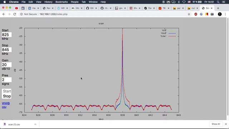Bookmark this page with the star icon
The width and height of the screenshot is (229, 129).
pyautogui.click(x=189, y=14)
